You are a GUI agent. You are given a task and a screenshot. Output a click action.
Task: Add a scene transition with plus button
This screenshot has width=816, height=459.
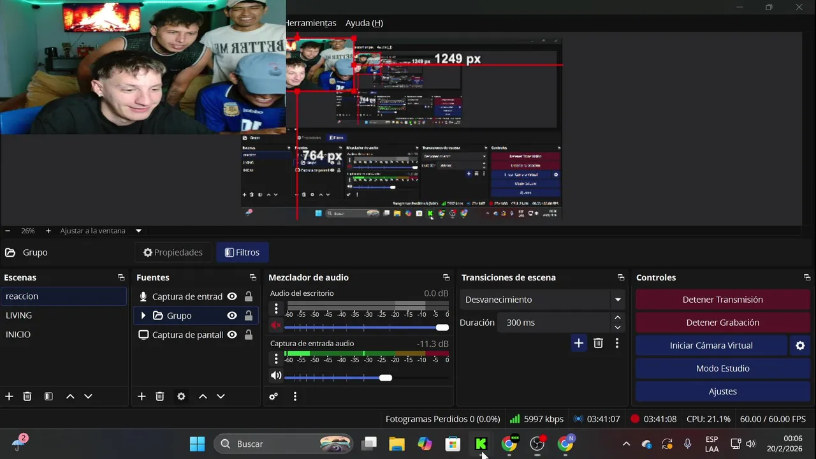pos(578,343)
